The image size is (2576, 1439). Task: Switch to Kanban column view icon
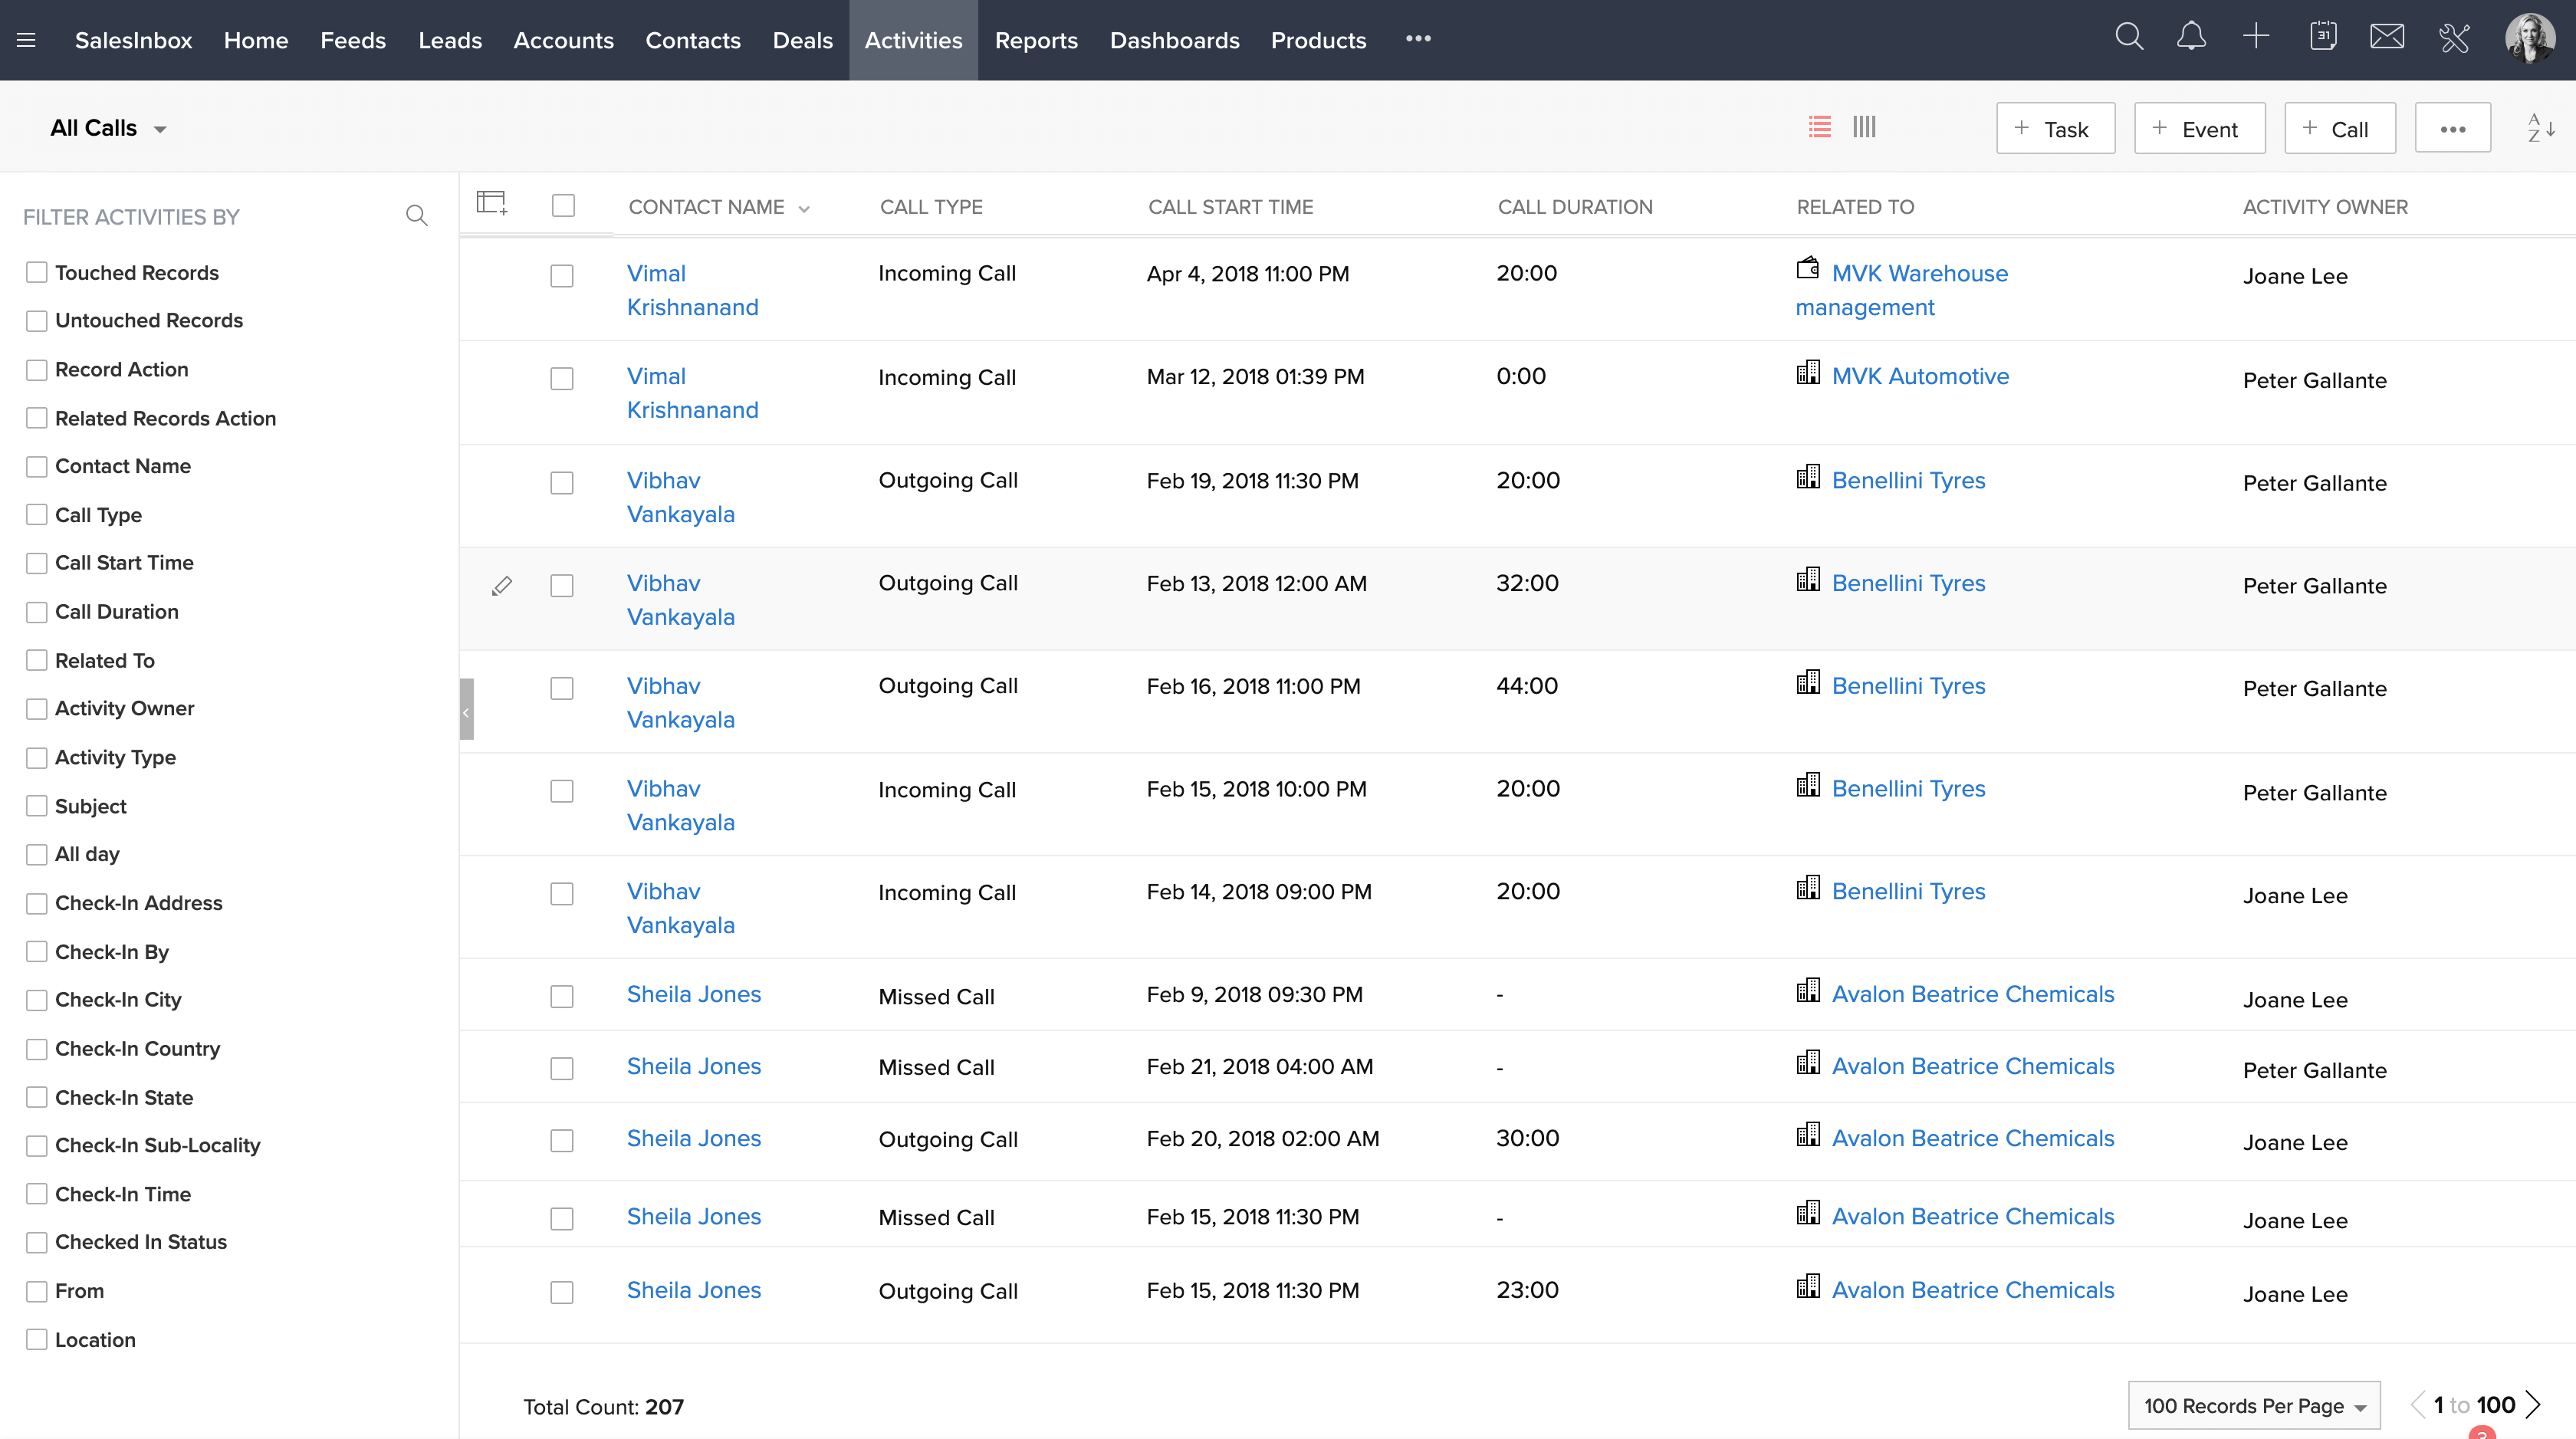[1864, 127]
